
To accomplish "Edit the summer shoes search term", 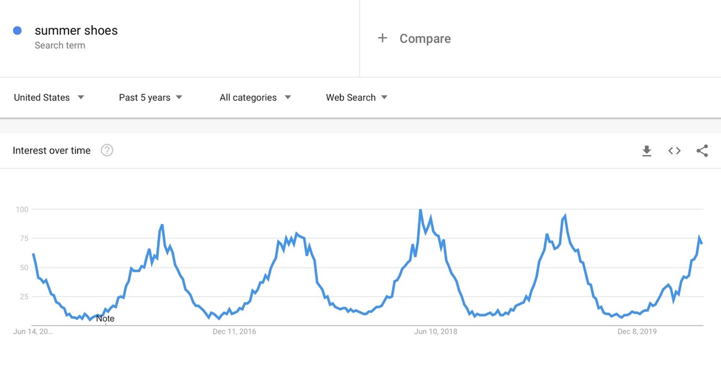I will (76, 31).
